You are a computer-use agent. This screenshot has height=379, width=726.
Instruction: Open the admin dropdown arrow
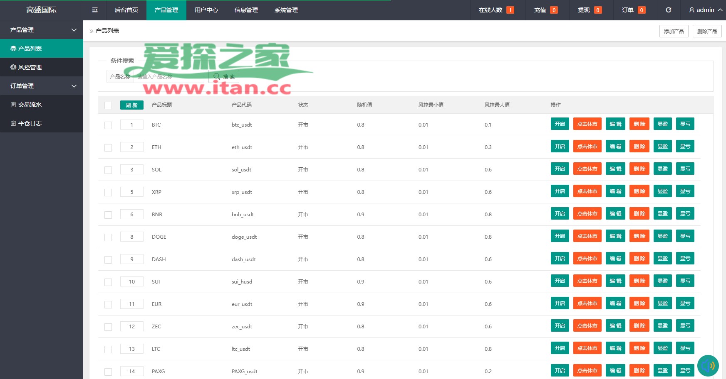point(720,10)
